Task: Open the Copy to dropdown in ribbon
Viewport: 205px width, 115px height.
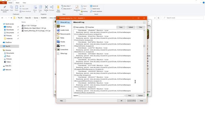Action: pyautogui.click(x=40, y=9)
